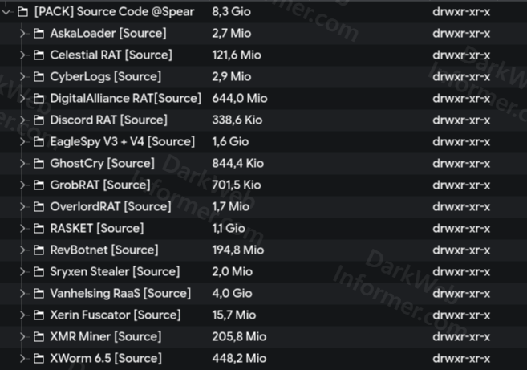Click the XMR Miner folder icon
The height and width of the screenshot is (370, 527).
click(x=39, y=337)
